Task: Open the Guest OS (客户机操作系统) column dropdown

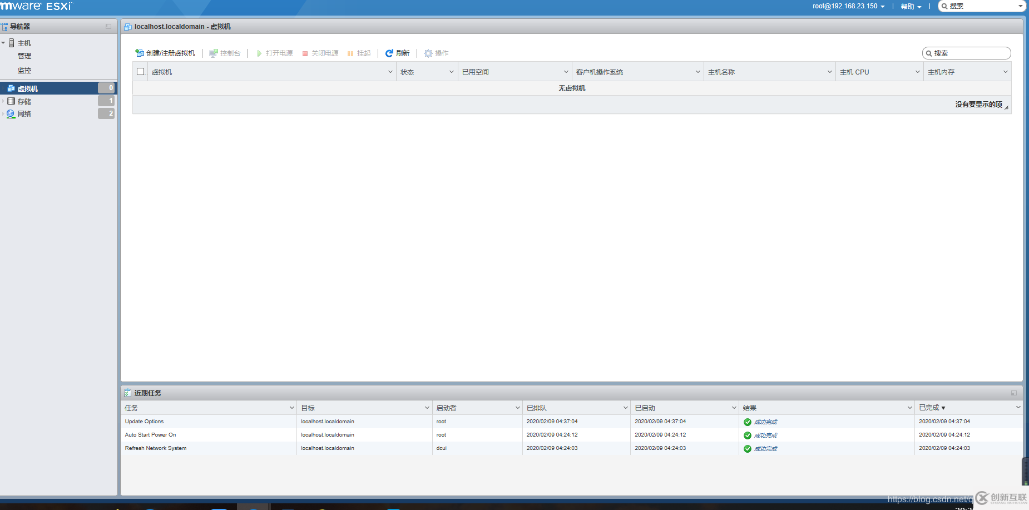Action: pos(698,72)
